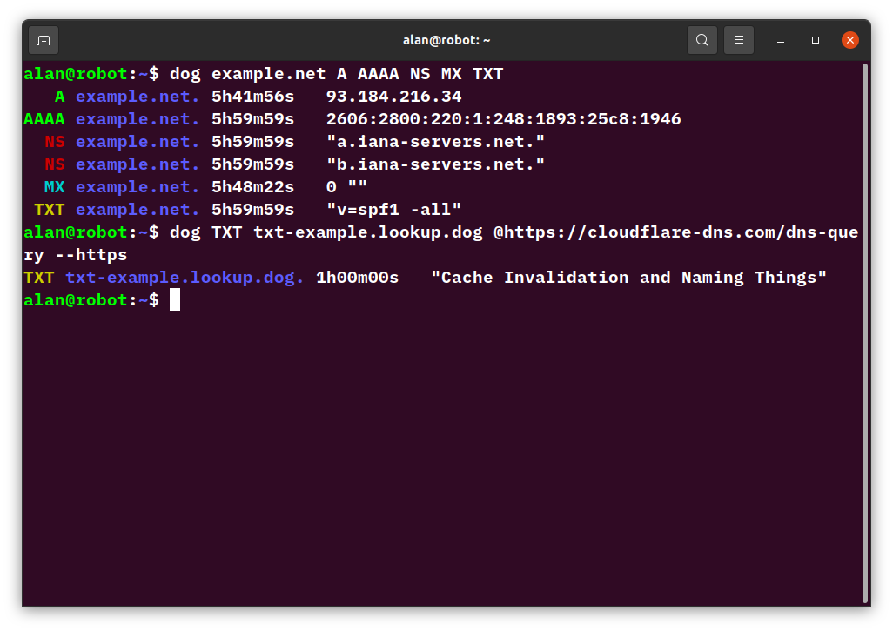Click the dog command in the first prompt

(185, 73)
